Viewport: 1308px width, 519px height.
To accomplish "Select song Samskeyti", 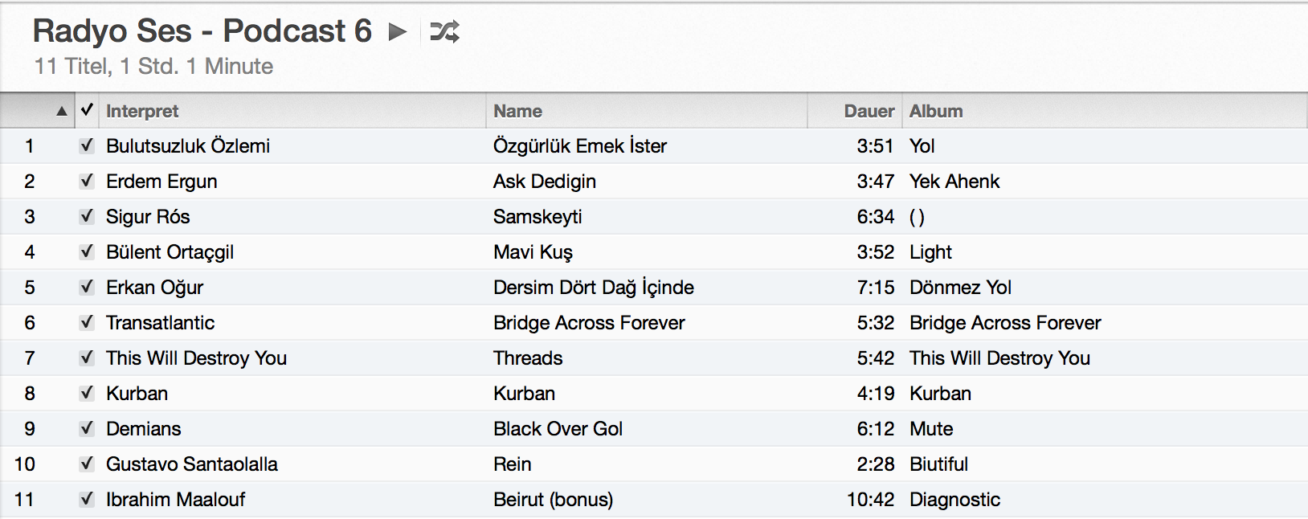I will 538,217.
